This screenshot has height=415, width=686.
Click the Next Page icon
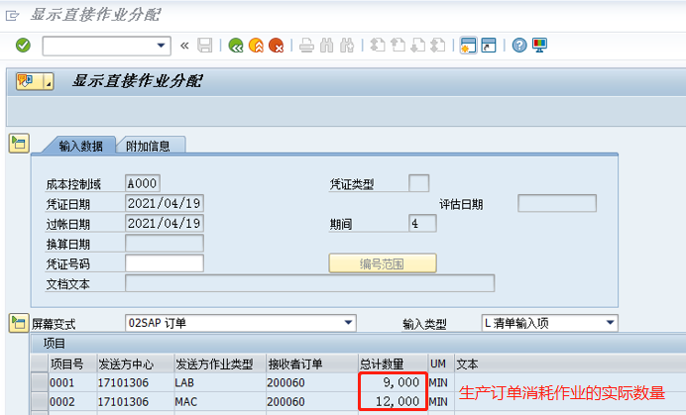click(x=417, y=45)
